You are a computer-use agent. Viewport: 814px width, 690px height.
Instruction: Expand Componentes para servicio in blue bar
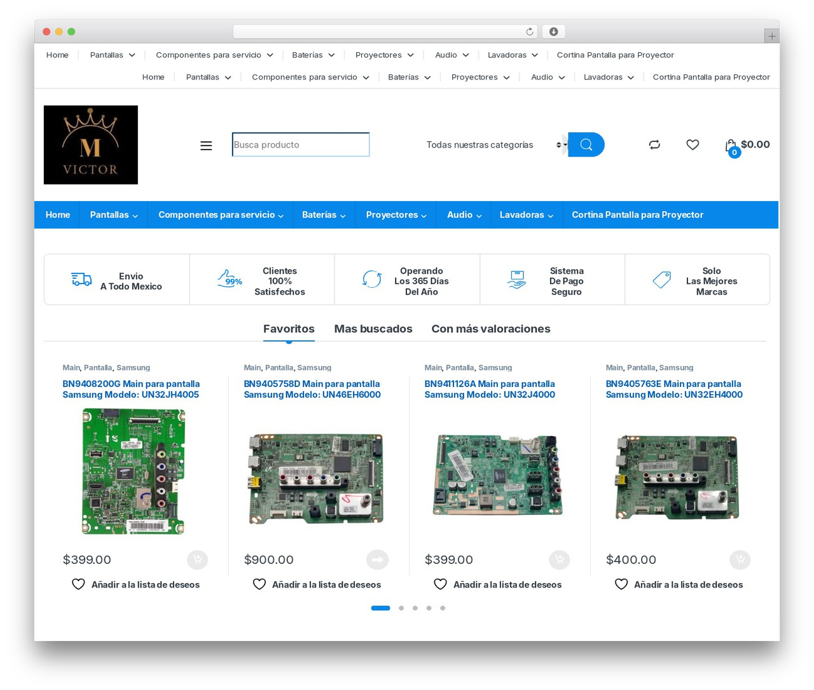coord(221,215)
